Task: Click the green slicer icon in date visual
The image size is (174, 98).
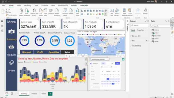Action: click(123, 59)
